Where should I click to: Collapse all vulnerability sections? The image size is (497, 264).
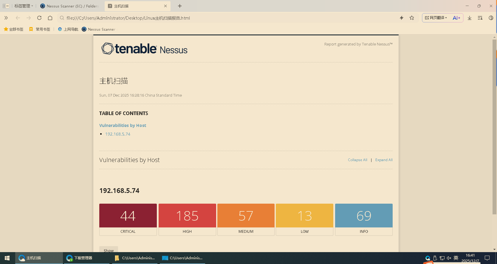pos(357,160)
